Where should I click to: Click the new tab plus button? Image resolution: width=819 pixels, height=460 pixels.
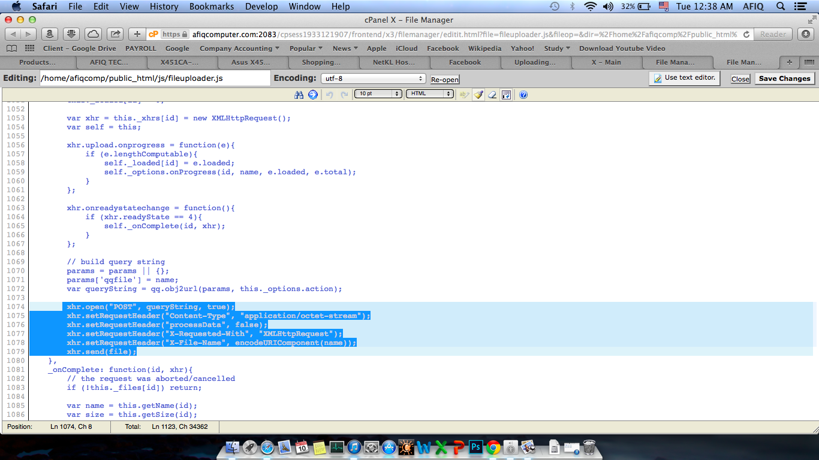[x=790, y=62]
